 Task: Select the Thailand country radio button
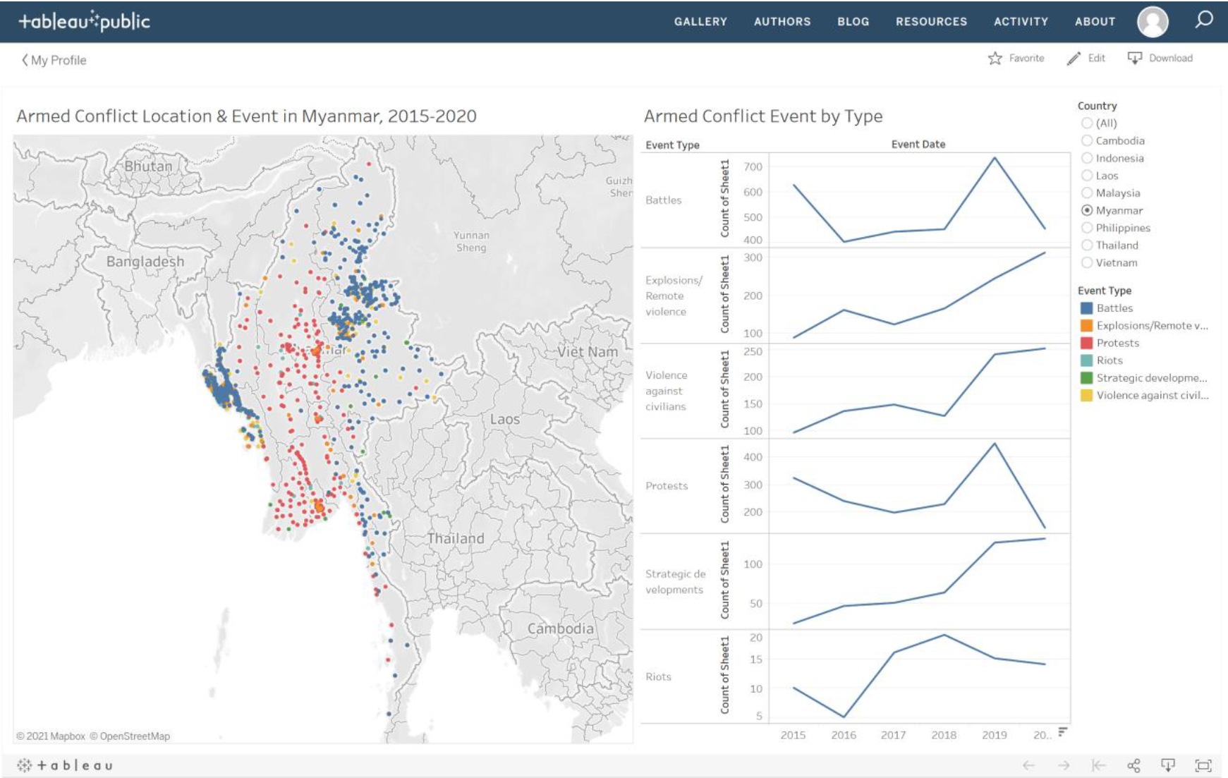click(x=1087, y=245)
